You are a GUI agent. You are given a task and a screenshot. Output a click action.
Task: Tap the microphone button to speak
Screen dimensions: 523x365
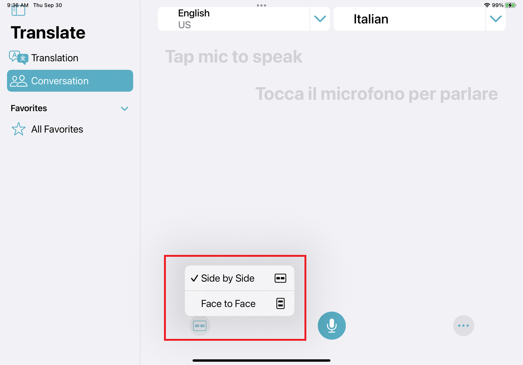332,325
